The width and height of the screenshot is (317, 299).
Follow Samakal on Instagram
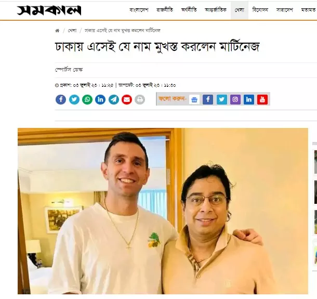[235, 99]
